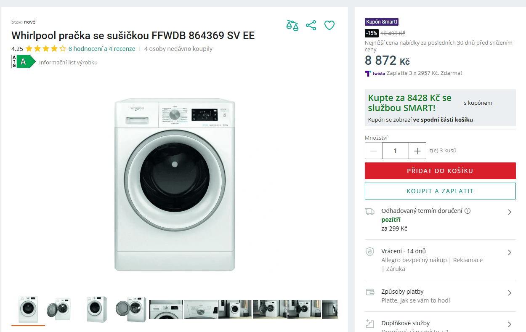Click the compare products scales icon
Image resolution: width=526 pixels, height=332 pixels.
coord(292,25)
